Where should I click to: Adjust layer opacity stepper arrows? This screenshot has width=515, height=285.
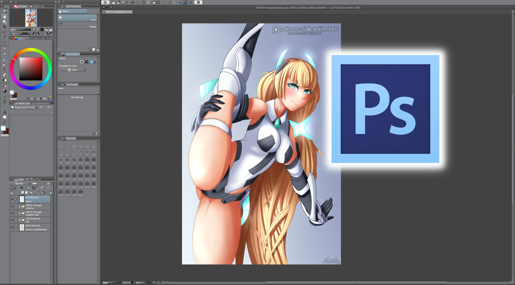(x=51, y=184)
